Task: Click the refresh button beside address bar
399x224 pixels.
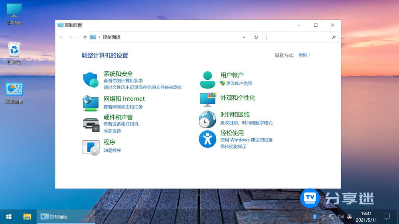Action: tap(256, 37)
